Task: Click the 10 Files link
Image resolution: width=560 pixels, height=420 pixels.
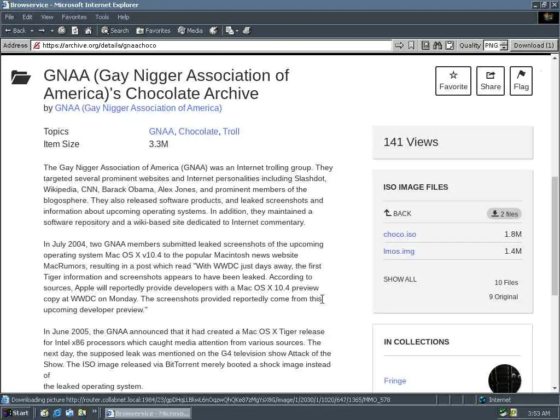Action: [x=506, y=283]
